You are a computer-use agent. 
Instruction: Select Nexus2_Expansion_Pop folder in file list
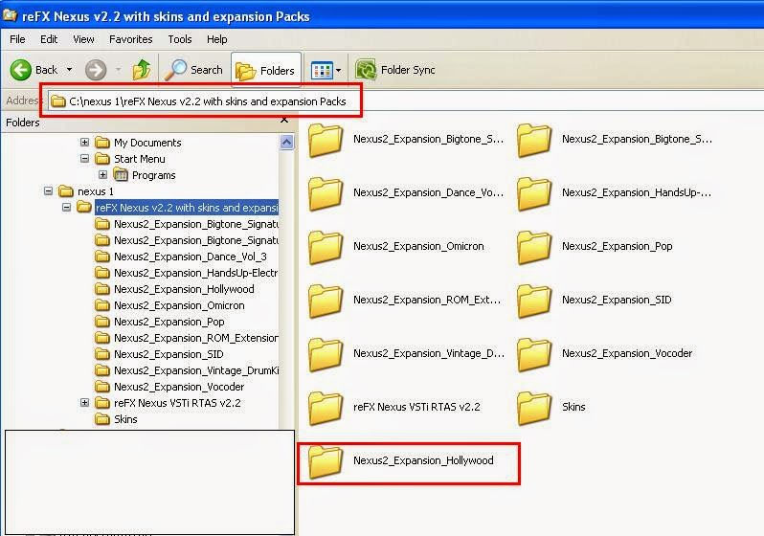595,247
